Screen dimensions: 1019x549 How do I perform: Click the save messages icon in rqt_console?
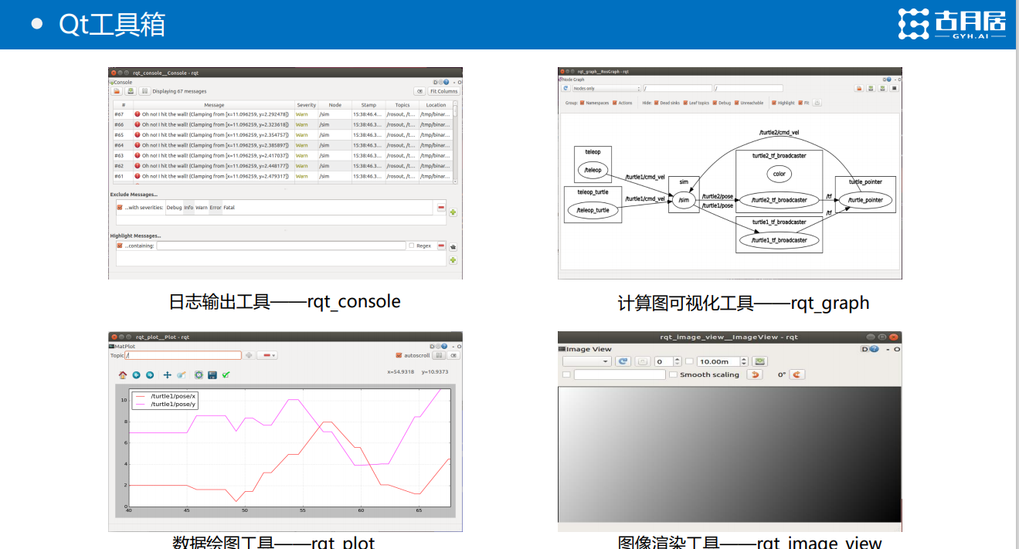pos(131,91)
